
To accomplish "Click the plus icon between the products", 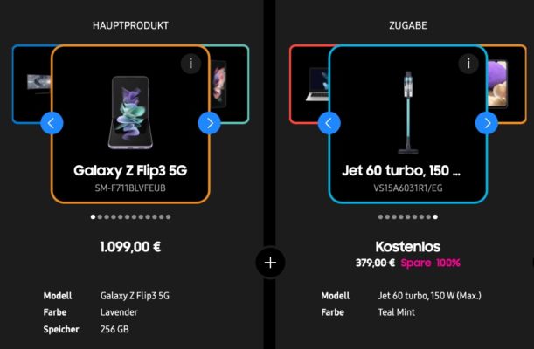I will [x=270, y=263].
